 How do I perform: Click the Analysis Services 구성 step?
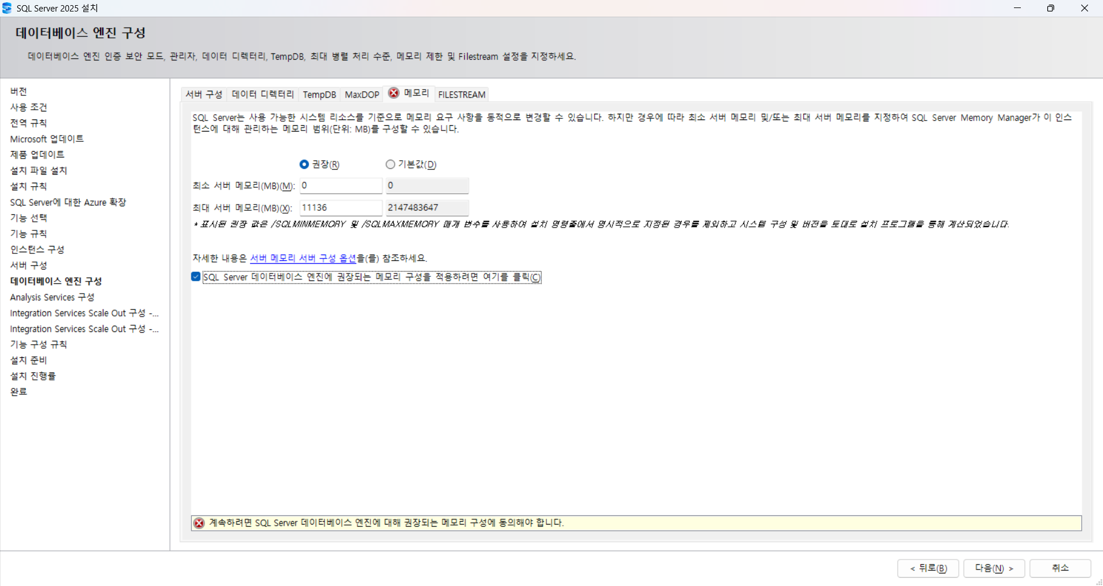[x=52, y=297]
